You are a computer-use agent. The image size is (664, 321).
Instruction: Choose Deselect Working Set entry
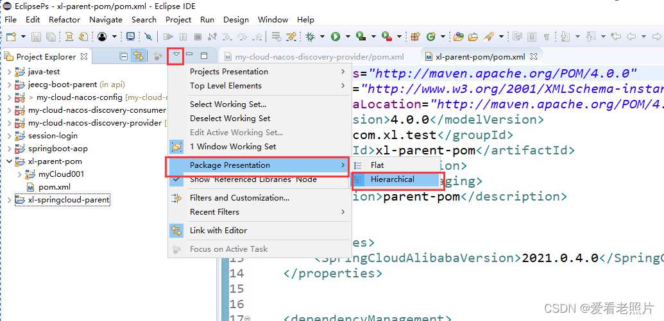pos(260,119)
